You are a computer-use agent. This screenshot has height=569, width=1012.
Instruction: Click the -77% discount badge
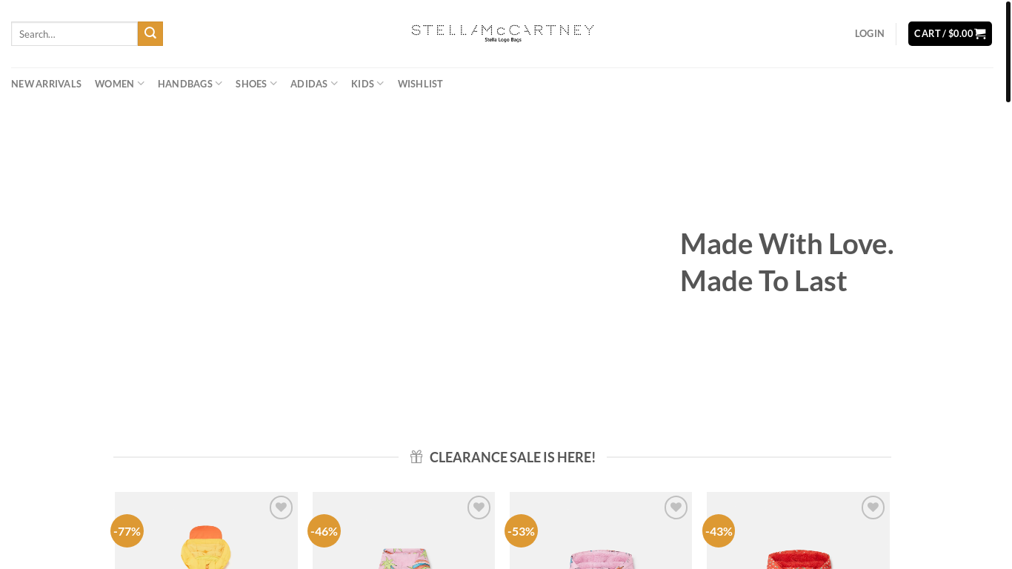pyautogui.click(x=127, y=530)
